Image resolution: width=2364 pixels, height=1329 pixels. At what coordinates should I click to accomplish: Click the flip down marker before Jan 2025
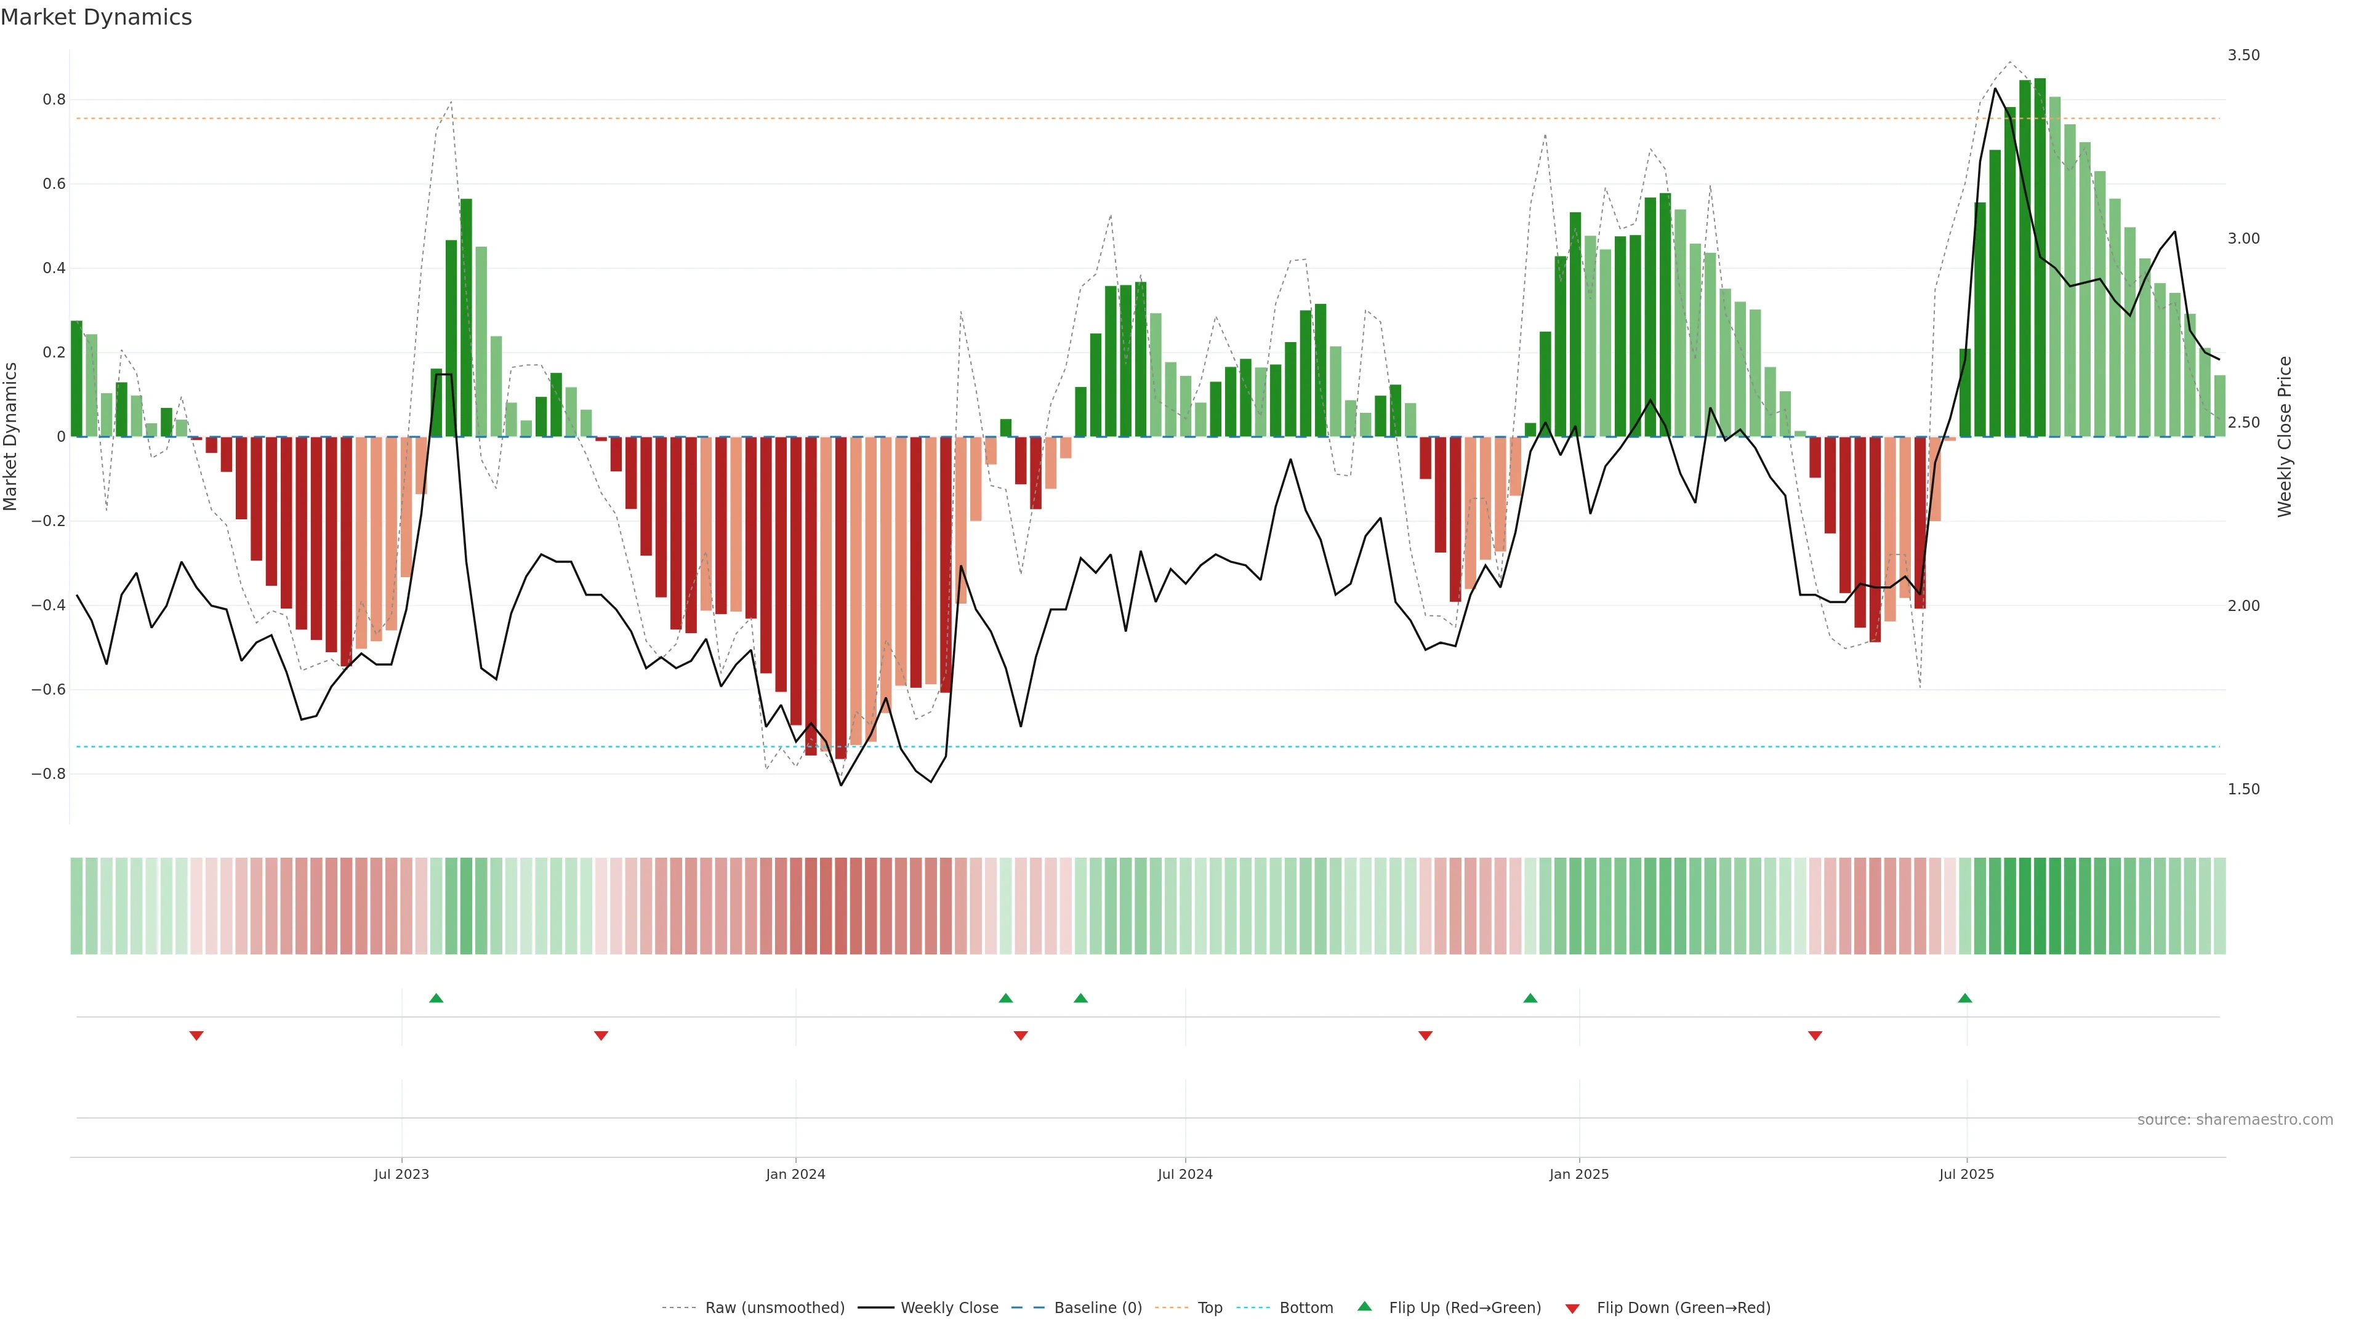pyautogui.click(x=1425, y=1036)
